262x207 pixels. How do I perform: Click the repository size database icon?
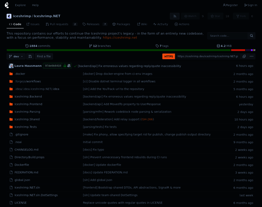pos(218,46)
